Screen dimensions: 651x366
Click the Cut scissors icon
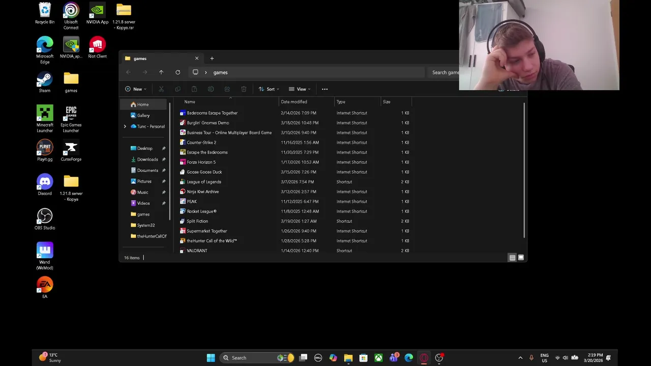coord(161,89)
